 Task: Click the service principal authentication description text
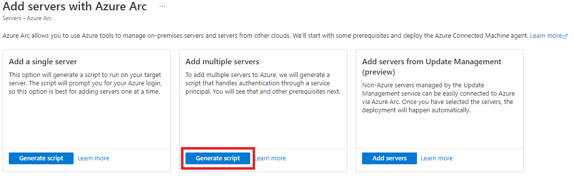click(x=263, y=83)
